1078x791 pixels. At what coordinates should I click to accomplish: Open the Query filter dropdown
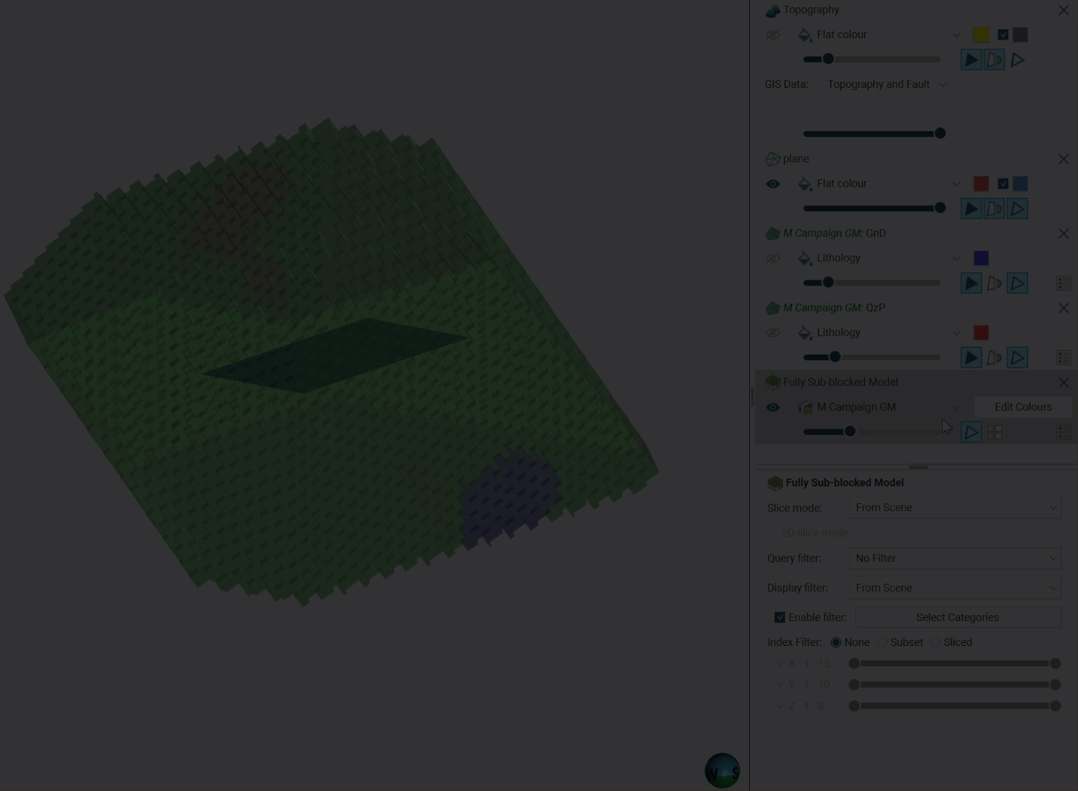[954, 558]
